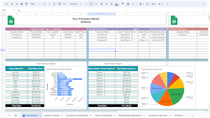Open the search menus magnifier icon
The width and height of the screenshot is (210, 118).
click(x=6, y=4)
